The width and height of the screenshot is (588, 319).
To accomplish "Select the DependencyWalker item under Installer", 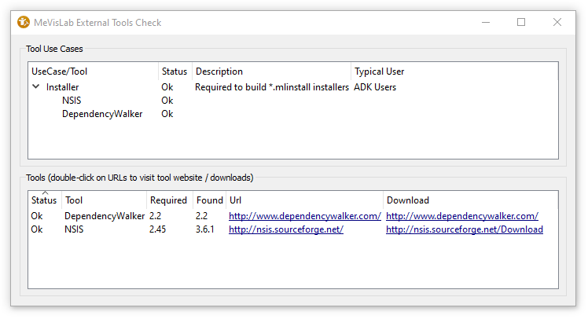I will (x=102, y=114).
